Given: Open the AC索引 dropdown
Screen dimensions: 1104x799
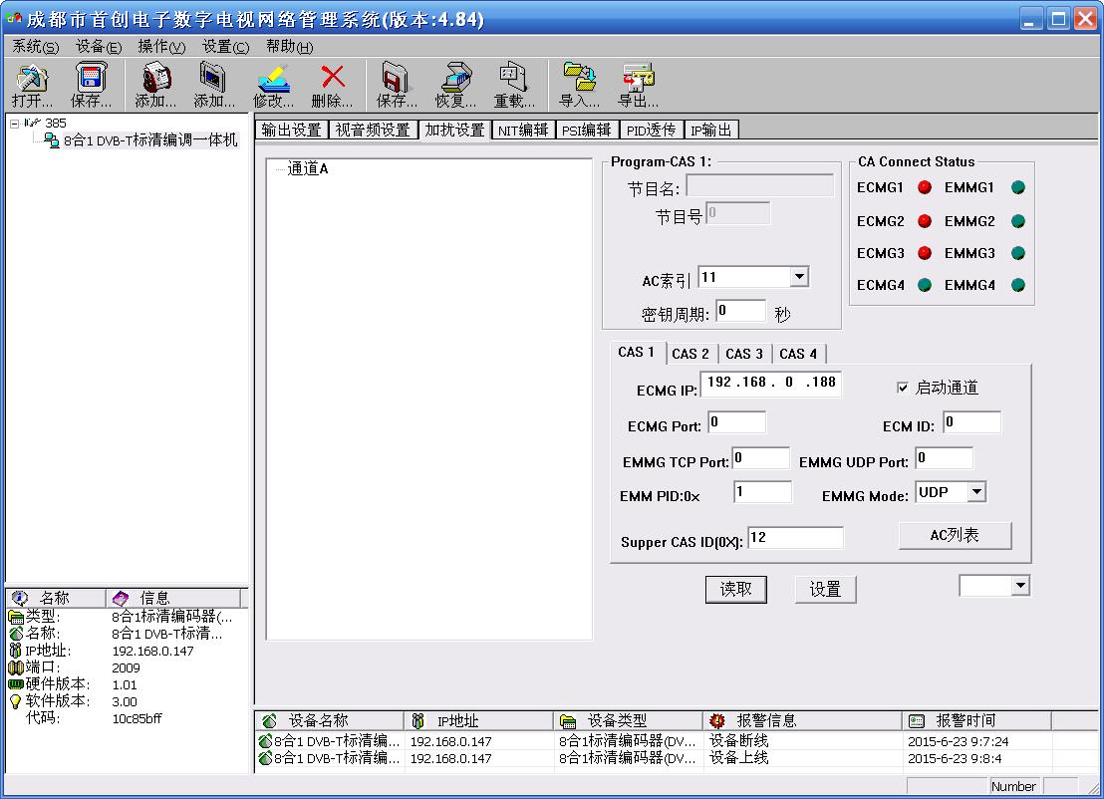Looking at the screenshot, I should 799,277.
